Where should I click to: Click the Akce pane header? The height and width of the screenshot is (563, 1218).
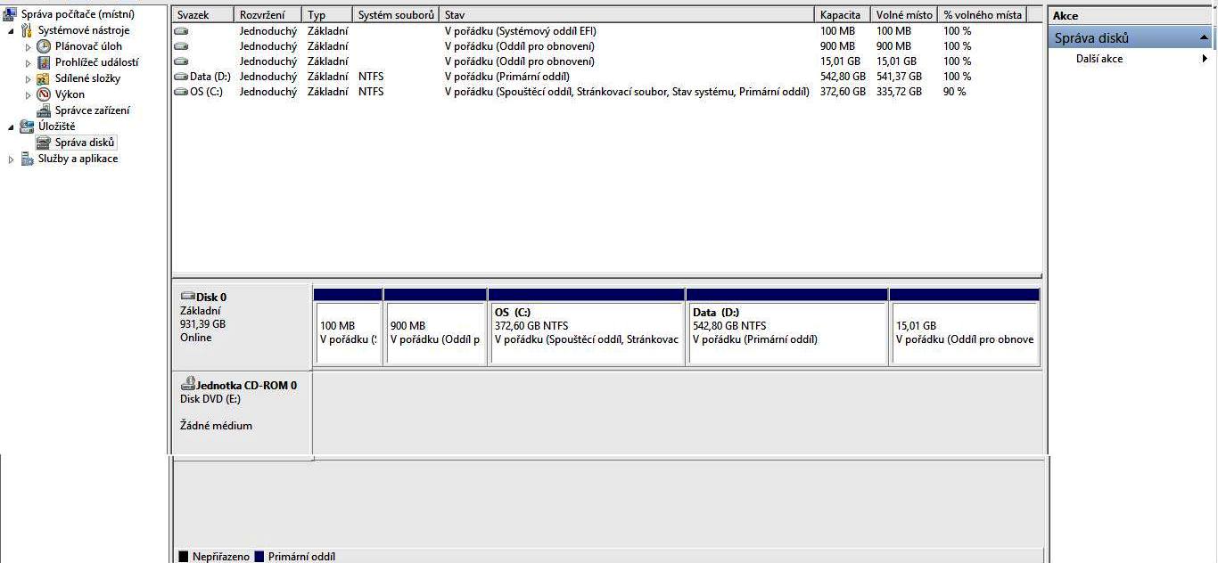coord(1131,15)
